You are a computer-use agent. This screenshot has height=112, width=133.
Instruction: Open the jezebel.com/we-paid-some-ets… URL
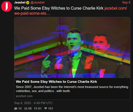[71, 11]
